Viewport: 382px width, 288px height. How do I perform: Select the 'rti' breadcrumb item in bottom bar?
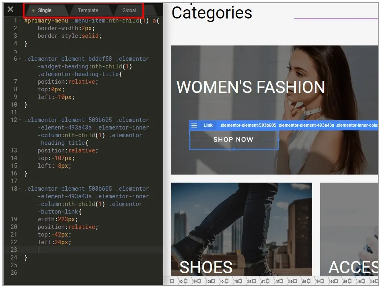(266, 281)
